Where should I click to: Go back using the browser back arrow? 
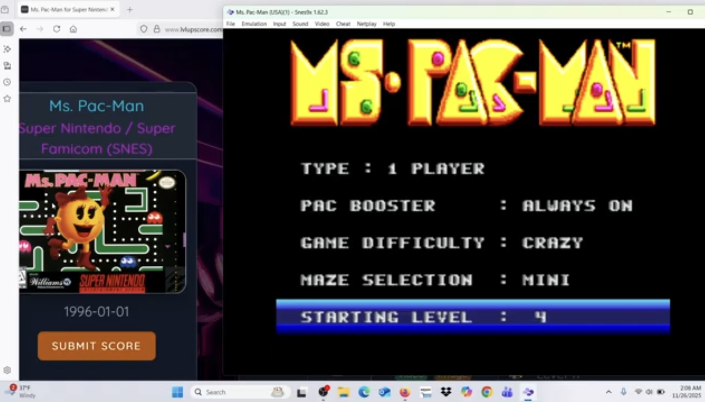pyautogui.click(x=23, y=29)
